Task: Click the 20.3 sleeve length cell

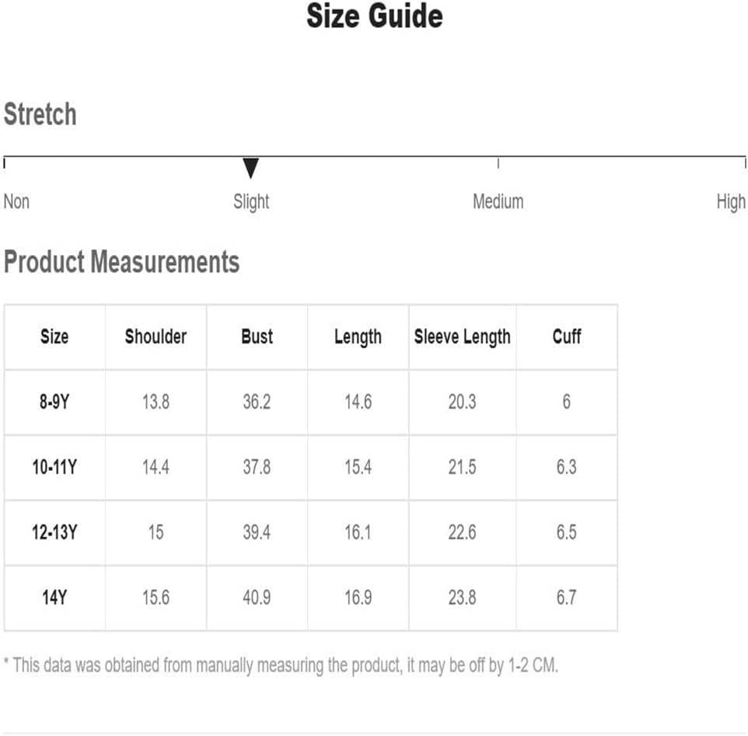Action: 463,402
